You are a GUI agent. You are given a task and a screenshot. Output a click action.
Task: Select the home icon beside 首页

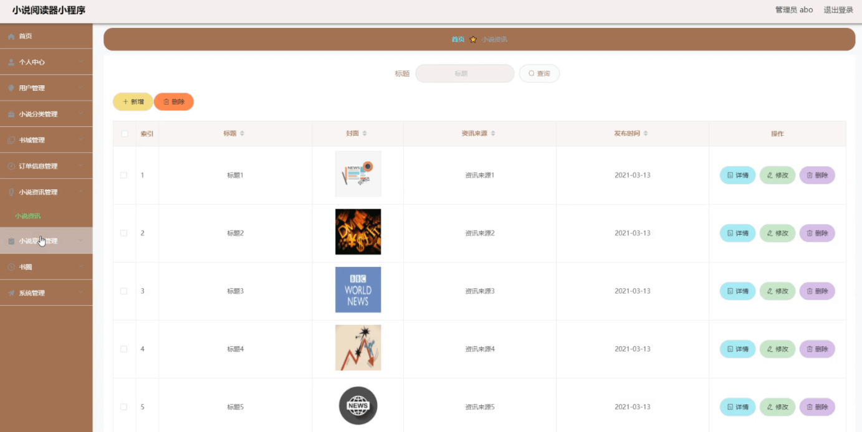coord(10,35)
